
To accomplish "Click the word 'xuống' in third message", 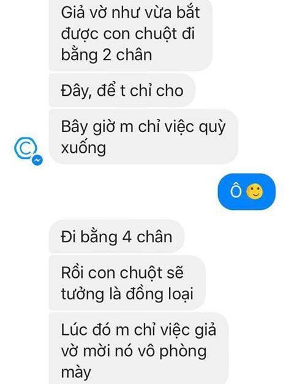I will tap(83, 148).
